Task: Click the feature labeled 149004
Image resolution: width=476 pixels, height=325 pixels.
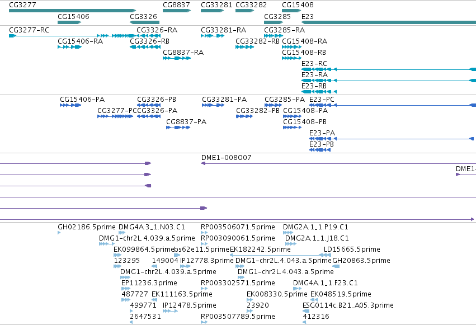Action: pyautogui.click(x=154, y=266)
